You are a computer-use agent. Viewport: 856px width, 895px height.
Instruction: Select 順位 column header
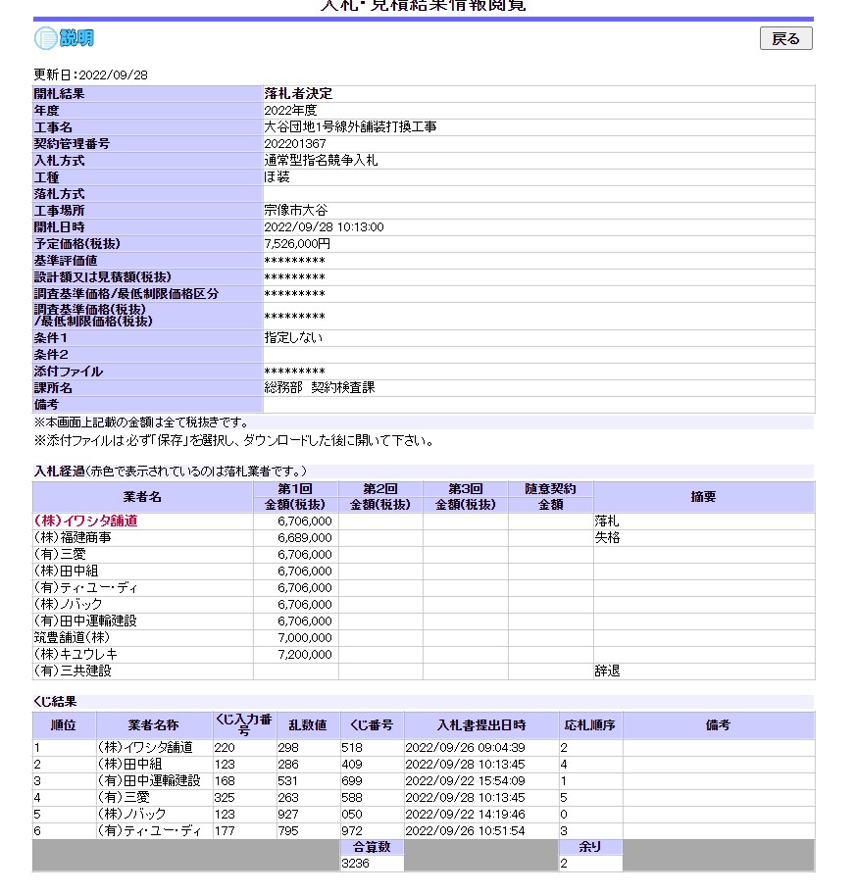point(64,725)
